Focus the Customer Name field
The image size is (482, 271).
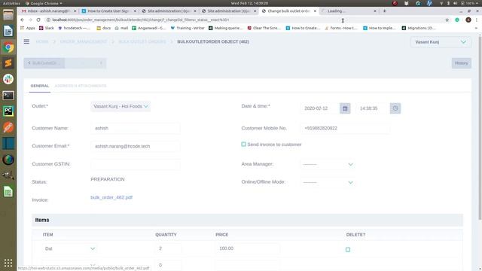[x=136, y=128]
